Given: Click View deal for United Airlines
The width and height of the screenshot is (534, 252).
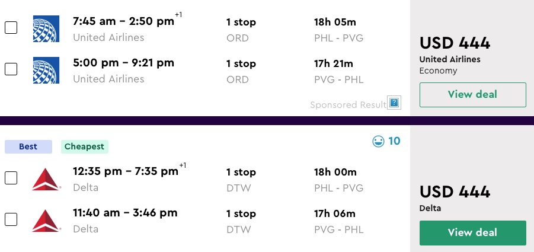Looking at the screenshot, I should pyautogui.click(x=472, y=95).
